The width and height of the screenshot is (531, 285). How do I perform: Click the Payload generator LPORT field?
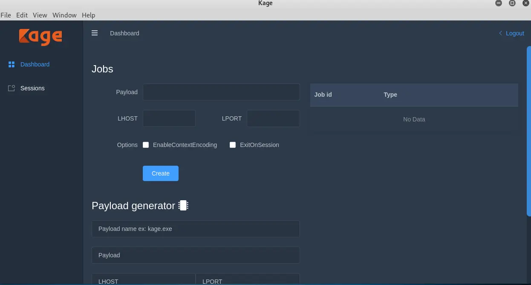248,279
